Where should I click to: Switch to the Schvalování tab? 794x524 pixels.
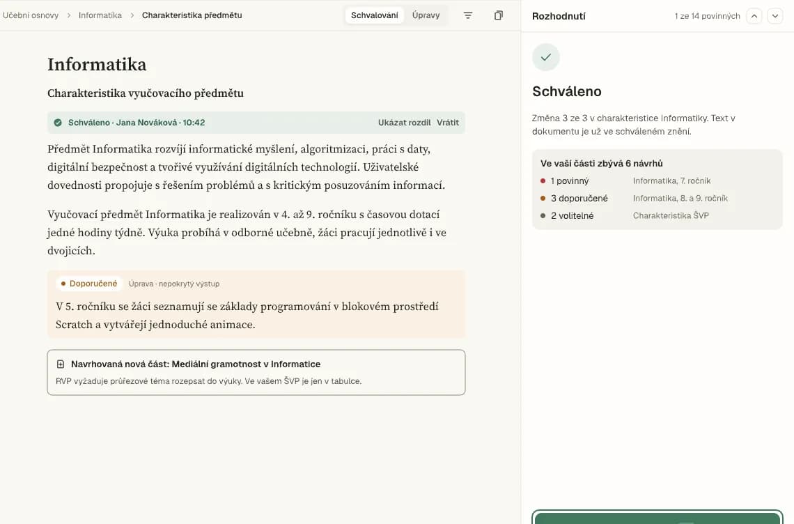click(374, 16)
